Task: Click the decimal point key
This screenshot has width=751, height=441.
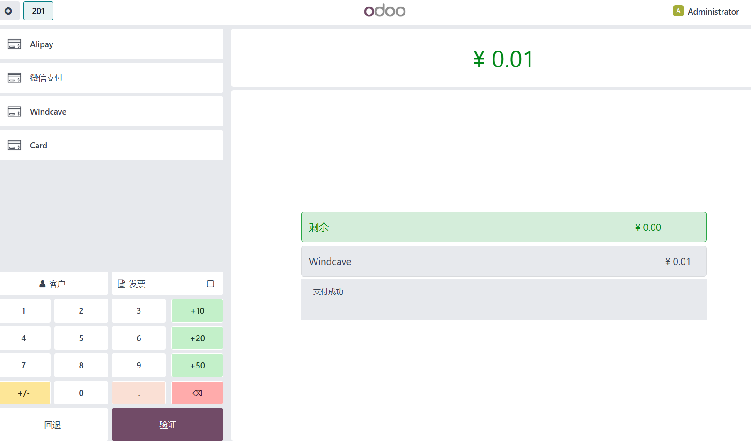Action: pos(139,393)
